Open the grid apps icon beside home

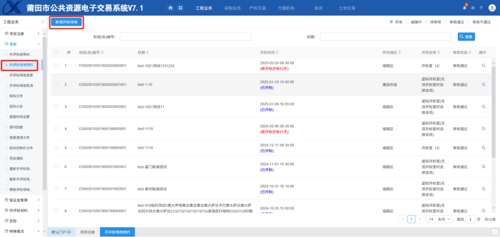click(180, 8)
